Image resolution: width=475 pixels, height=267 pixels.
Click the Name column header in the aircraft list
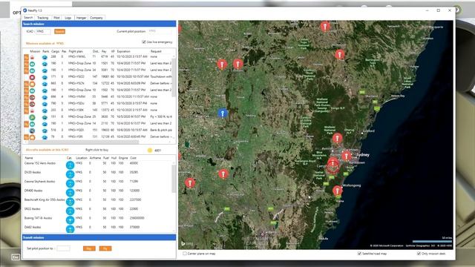coord(29,158)
